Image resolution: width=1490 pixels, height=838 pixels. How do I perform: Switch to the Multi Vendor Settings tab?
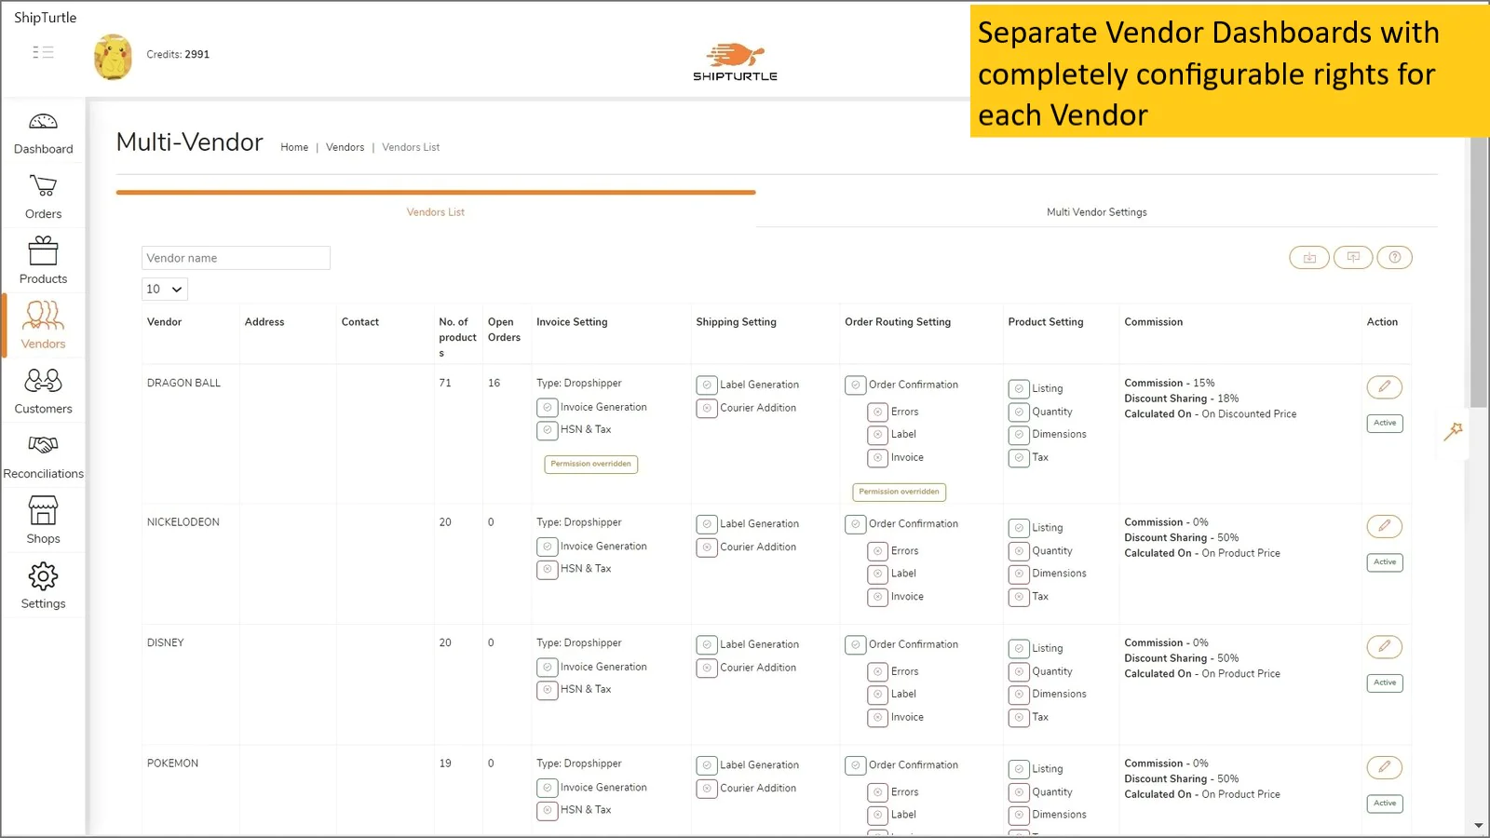tap(1096, 212)
